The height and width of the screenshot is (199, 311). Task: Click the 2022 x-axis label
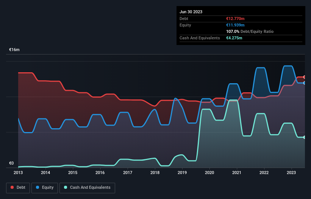[264, 173]
